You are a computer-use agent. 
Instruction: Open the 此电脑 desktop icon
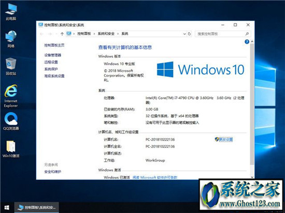point(11,12)
